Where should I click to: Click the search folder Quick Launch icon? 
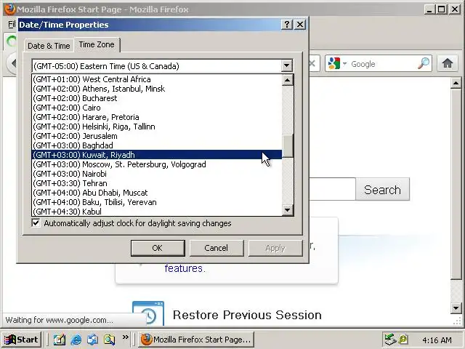109,340
